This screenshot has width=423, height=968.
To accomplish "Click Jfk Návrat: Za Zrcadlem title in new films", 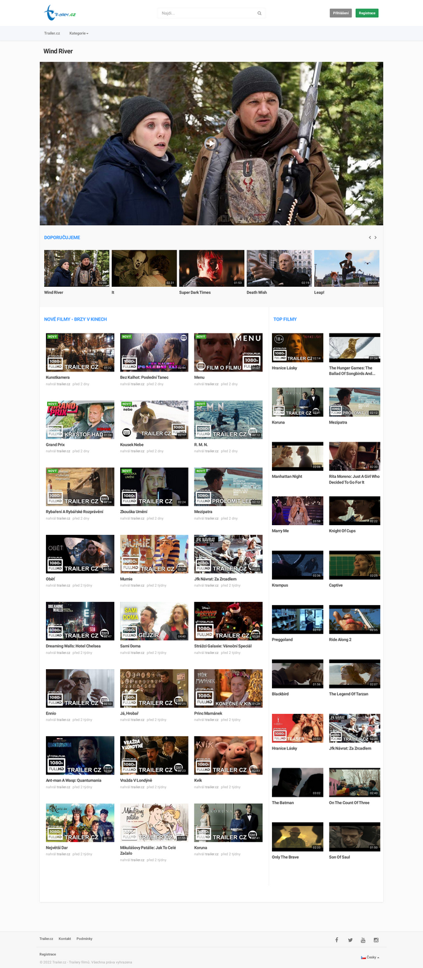I will click(215, 579).
